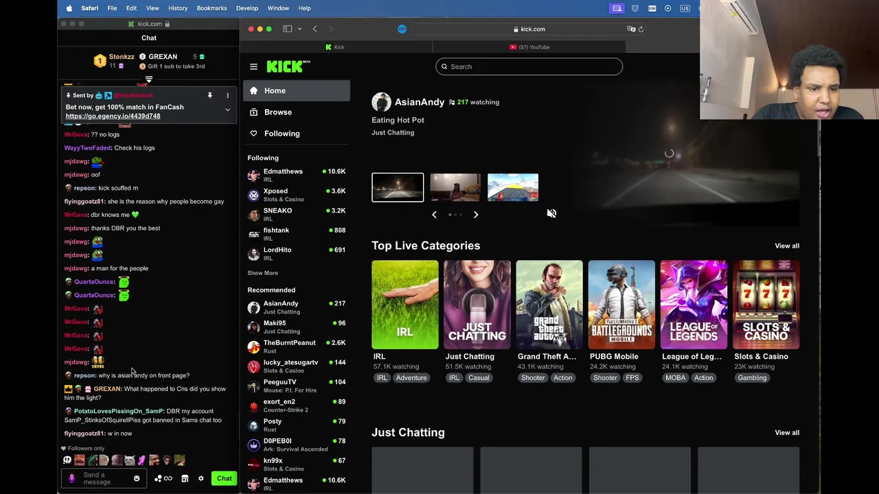The height and width of the screenshot is (494, 879).
Task: Open Safari Develop menu
Action: coord(247,8)
